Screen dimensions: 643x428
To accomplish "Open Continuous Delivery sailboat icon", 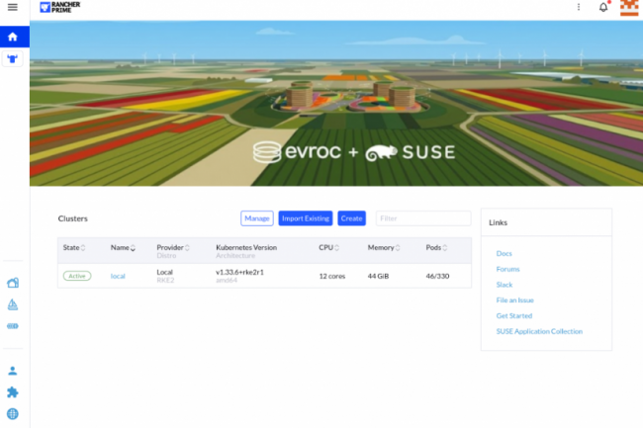I will coord(13,304).
